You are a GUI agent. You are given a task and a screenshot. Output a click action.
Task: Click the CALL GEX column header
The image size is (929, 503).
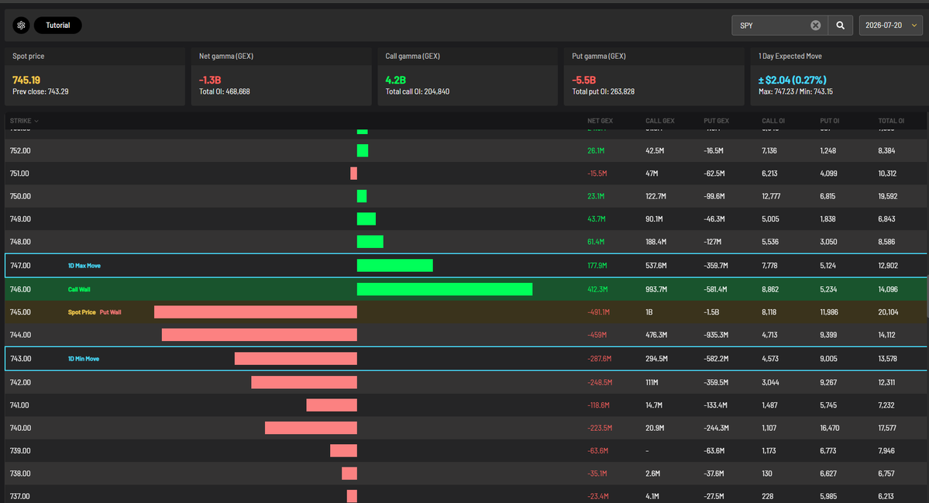[x=660, y=121]
